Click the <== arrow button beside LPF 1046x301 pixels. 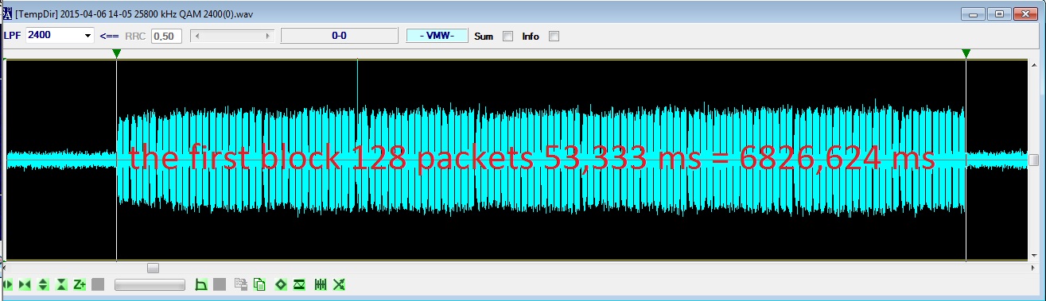pos(108,36)
